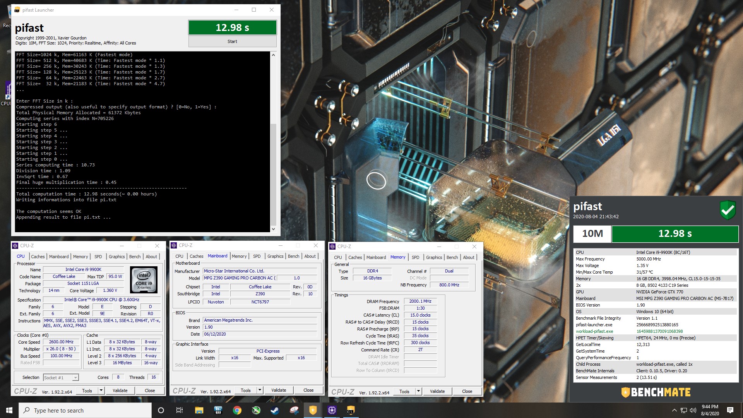Open Mainboard tab in first CPU-Z window
The height and width of the screenshot is (418, 743).
point(59,257)
